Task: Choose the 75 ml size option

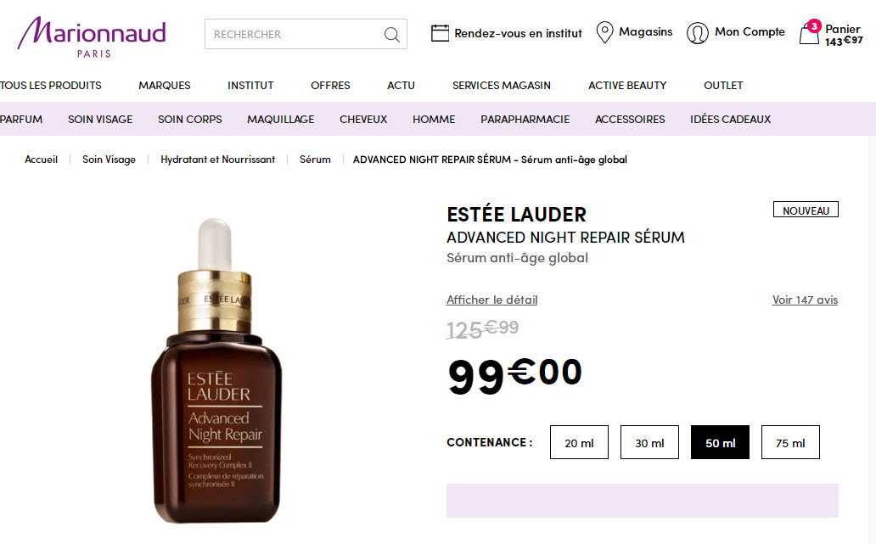Action: [790, 442]
